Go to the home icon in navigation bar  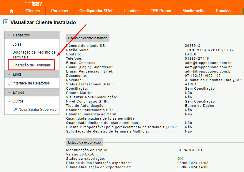click(11, 11)
